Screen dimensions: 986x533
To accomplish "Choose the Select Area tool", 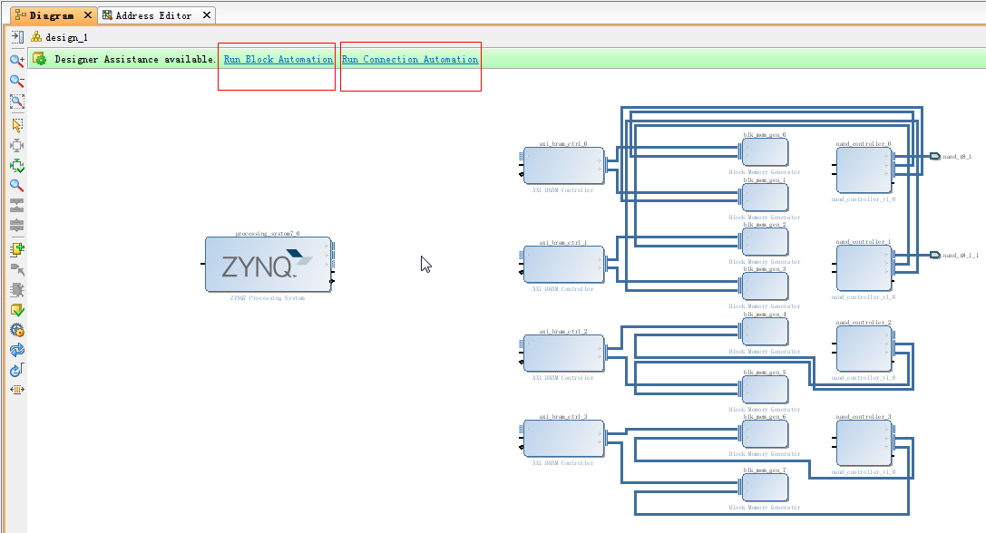I will 16,124.
